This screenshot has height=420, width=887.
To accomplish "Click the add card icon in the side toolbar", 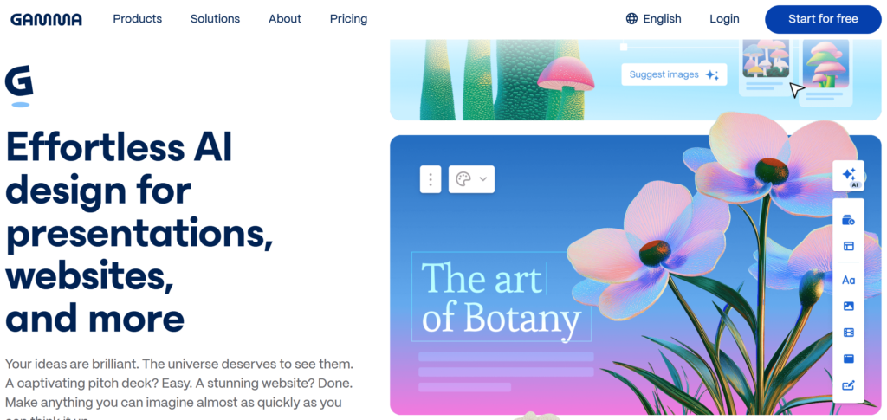I will 849,221.
